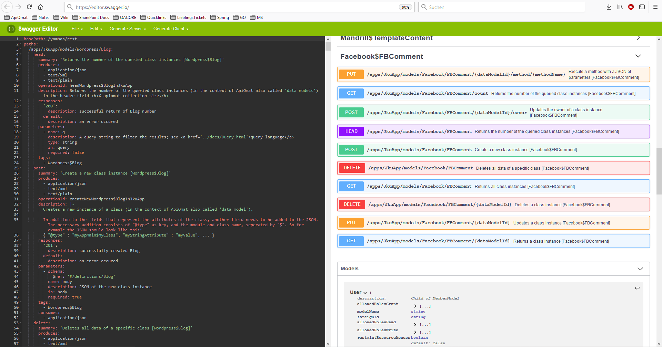Click the ABP adblock extension icon
662x347 pixels.
click(x=631, y=7)
